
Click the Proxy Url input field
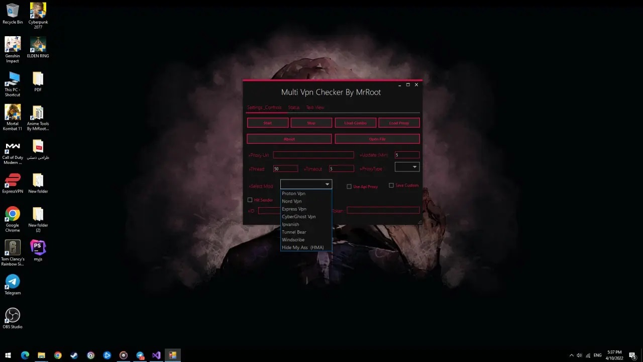(x=313, y=155)
